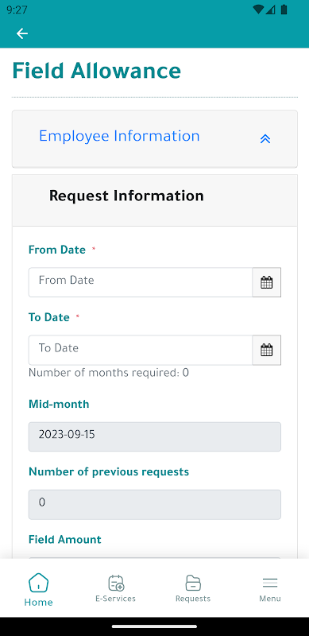Tap the Home house icon

pyautogui.click(x=38, y=583)
